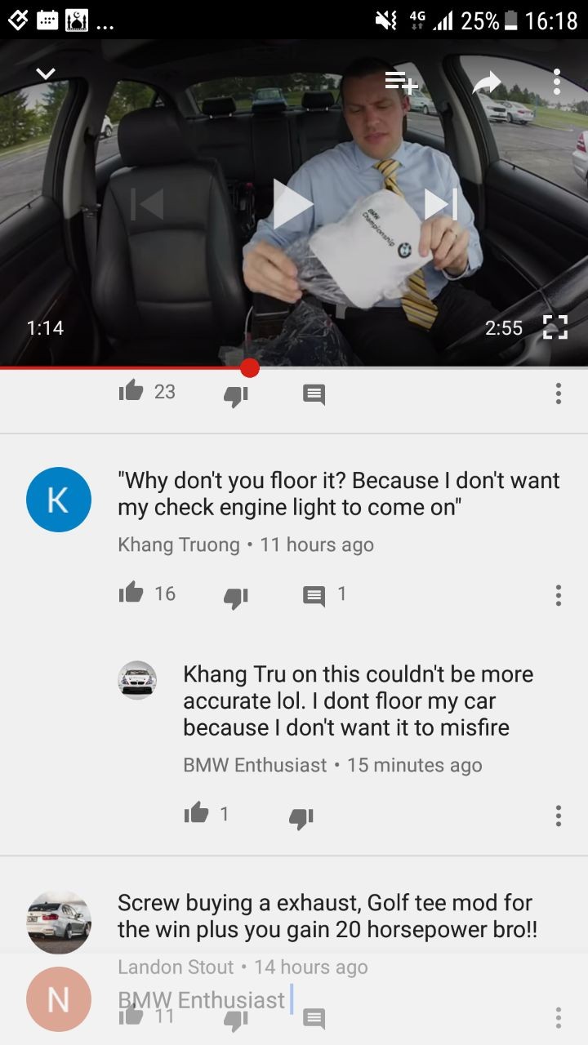This screenshot has width=588, height=1045.
Task: Tap the add to playlist icon
Action: (x=401, y=81)
